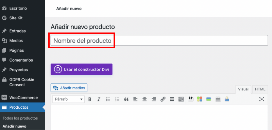Click the four colored squares icon

(x=200, y=99)
